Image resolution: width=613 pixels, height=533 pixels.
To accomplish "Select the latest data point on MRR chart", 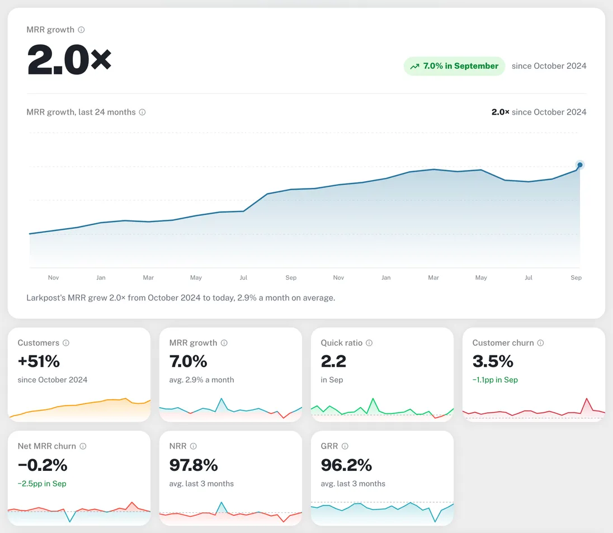I will point(580,165).
